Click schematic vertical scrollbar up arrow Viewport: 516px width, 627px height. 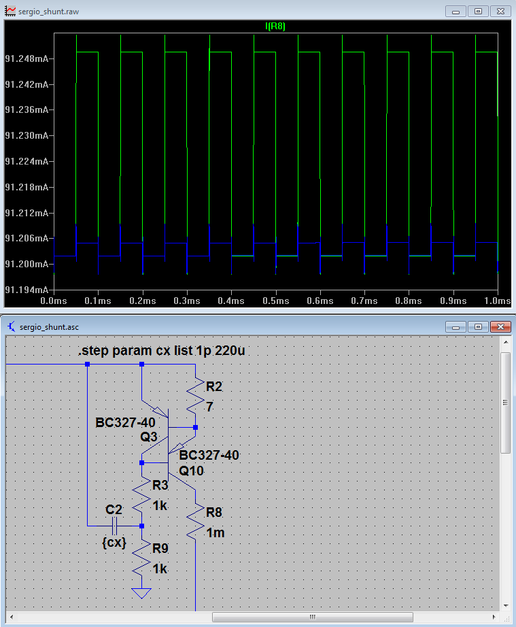[506, 342]
